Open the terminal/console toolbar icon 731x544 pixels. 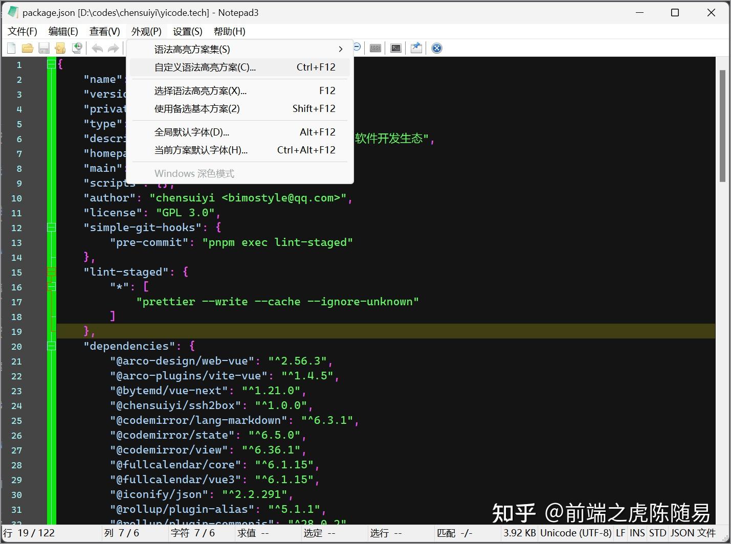[x=395, y=48]
